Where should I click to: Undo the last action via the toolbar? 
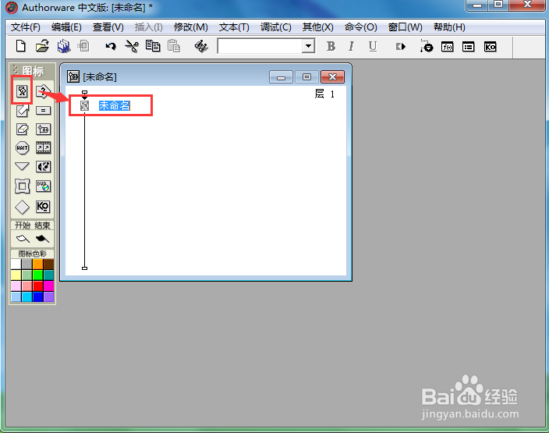tap(111, 46)
